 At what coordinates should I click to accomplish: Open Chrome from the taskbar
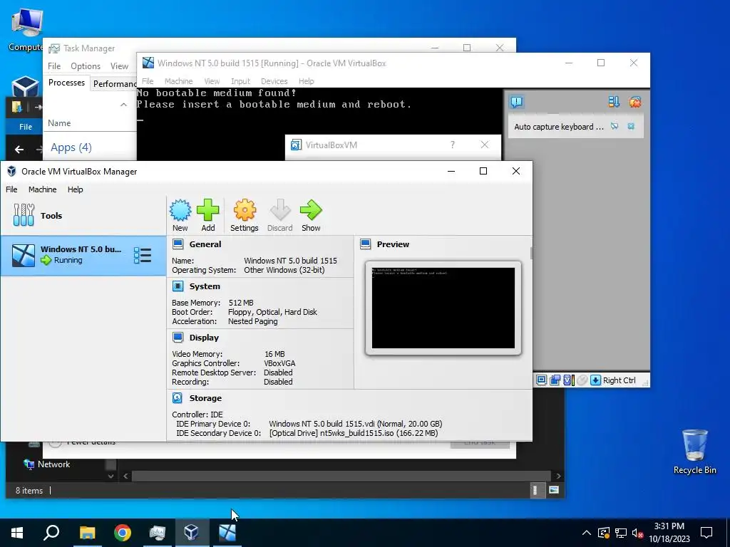123,533
